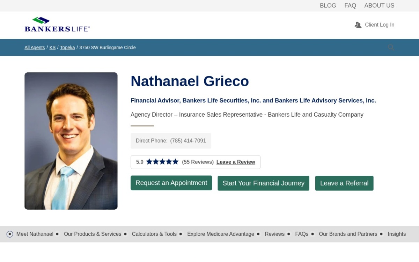The image size is (419, 262).
Task: Click the Agency Director description line
Action: pyautogui.click(x=247, y=115)
